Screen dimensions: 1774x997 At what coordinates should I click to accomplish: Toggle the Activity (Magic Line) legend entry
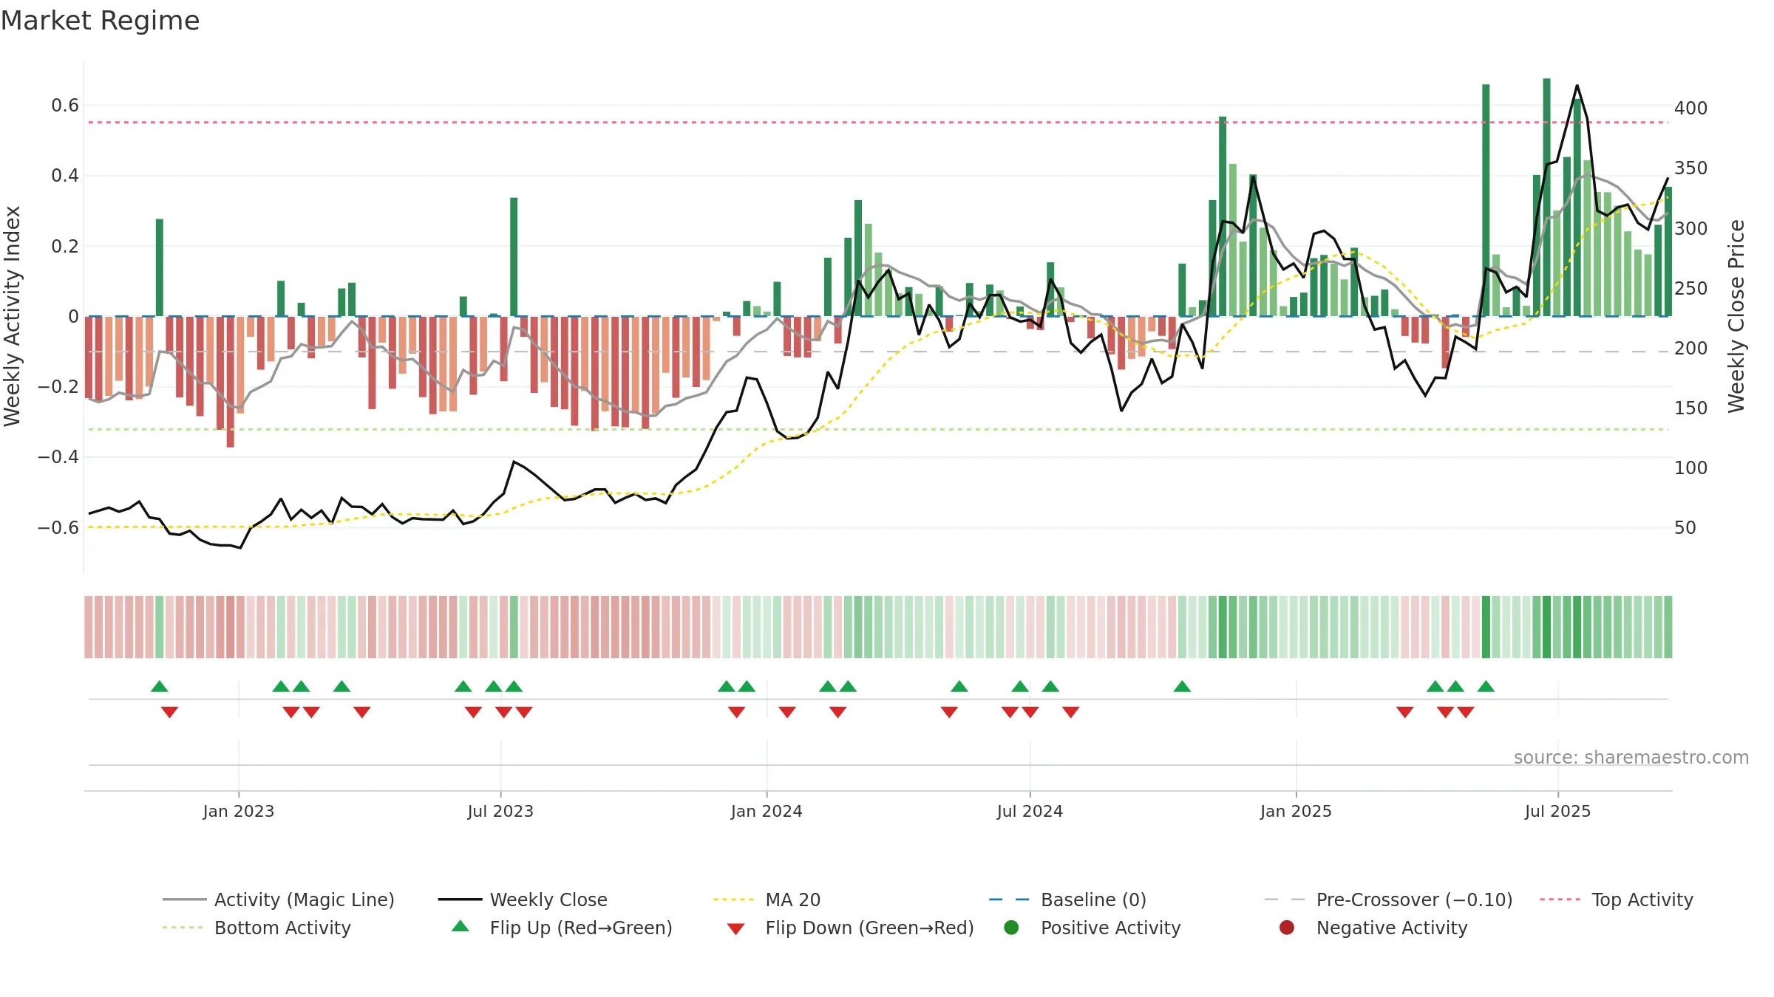point(279,900)
